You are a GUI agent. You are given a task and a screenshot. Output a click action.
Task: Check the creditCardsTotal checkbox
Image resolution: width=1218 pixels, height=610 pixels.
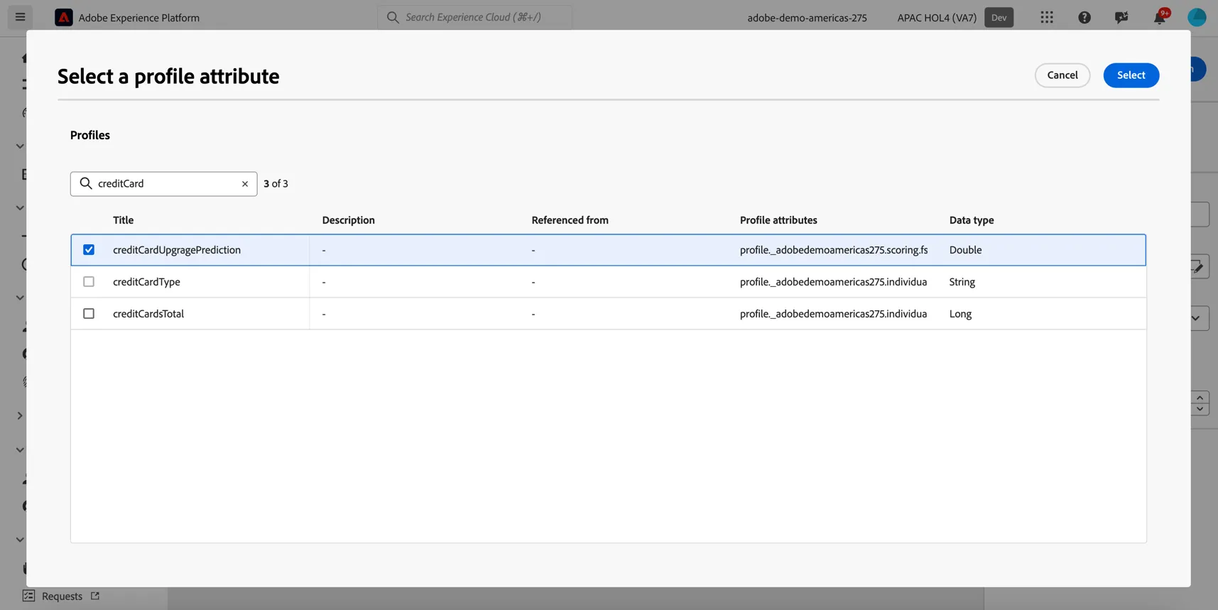coord(89,314)
